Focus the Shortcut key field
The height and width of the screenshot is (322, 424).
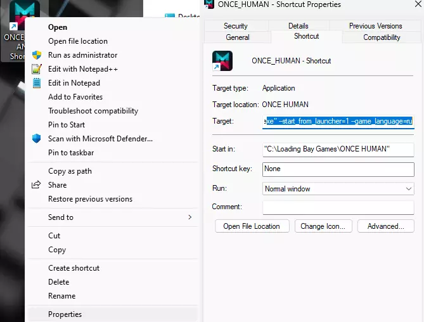pos(338,169)
